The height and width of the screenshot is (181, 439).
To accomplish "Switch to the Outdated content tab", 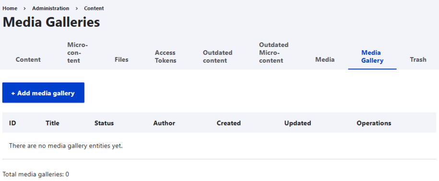I will pos(218,57).
